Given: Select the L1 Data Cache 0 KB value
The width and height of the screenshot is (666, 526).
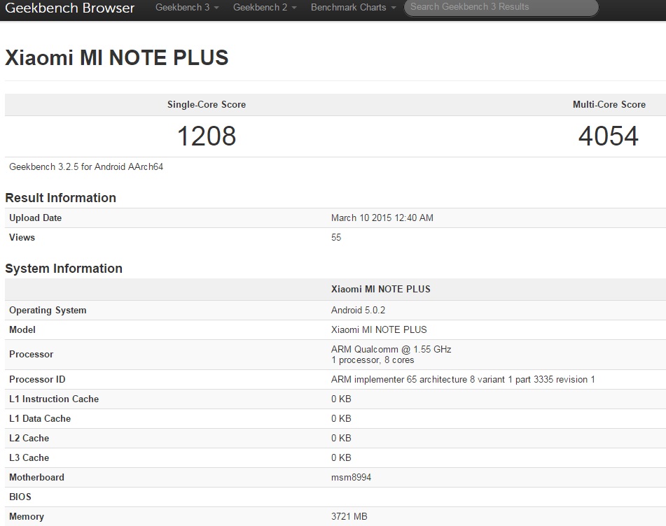Looking at the screenshot, I should (x=341, y=418).
